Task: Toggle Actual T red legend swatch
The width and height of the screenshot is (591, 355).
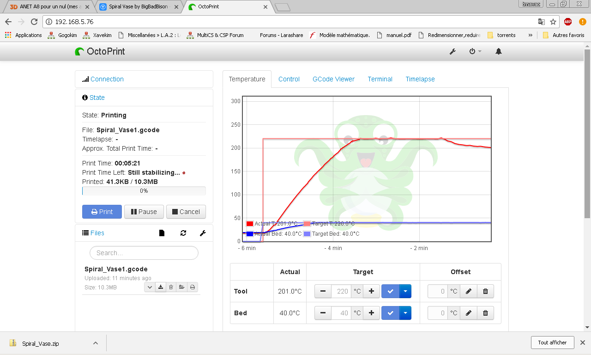Action: (250, 224)
